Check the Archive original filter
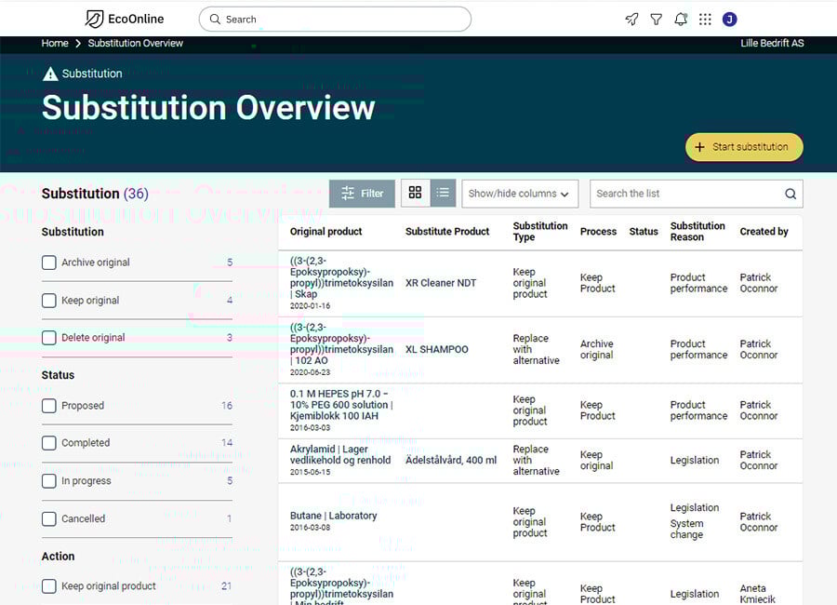Screen dimensions: 837x605 (x=49, y=262)
